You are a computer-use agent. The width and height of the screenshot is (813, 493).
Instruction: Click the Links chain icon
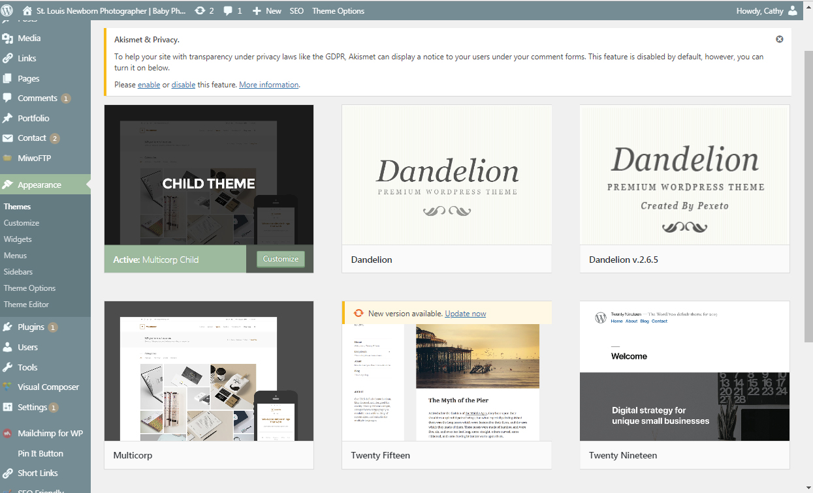click(8, 58)
